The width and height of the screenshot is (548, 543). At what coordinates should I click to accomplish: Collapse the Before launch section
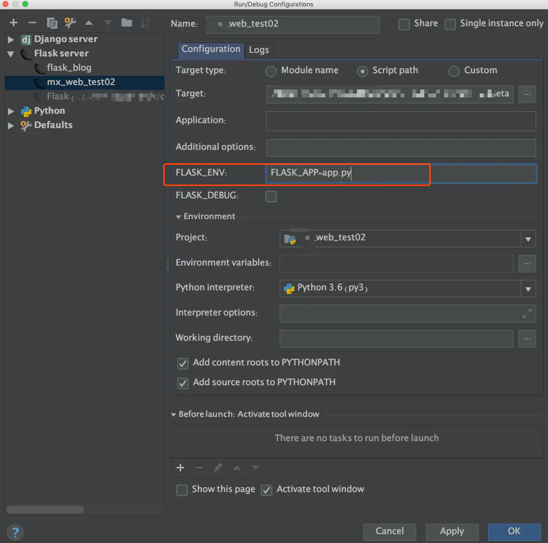tap(173, 414)
